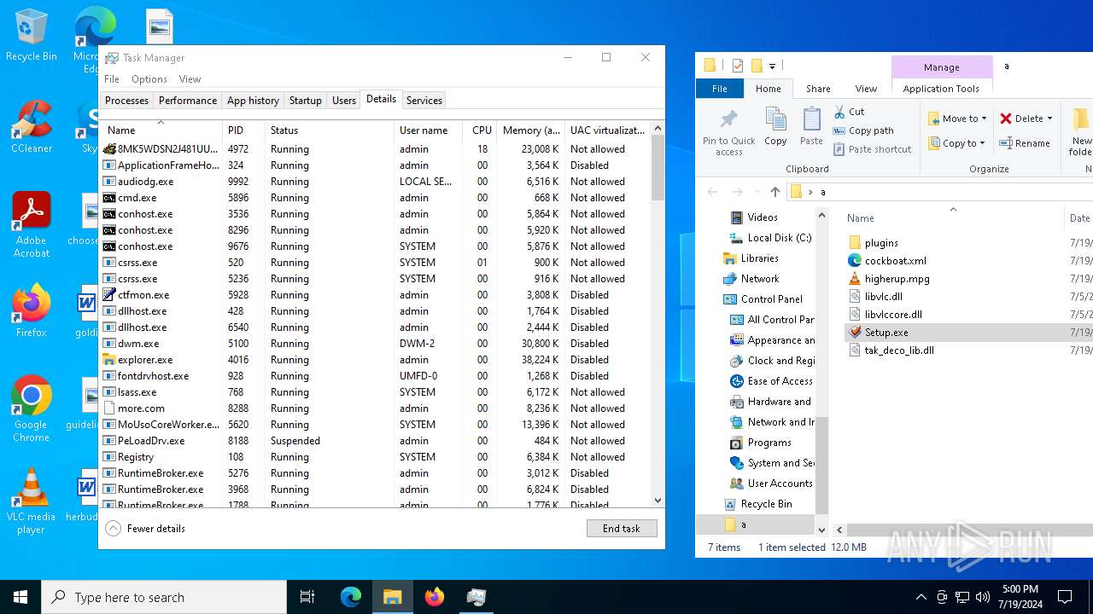Click Back arrow in Explorer navigation
This screenshot has width=1093, height=614.
(x=712, y=192)
